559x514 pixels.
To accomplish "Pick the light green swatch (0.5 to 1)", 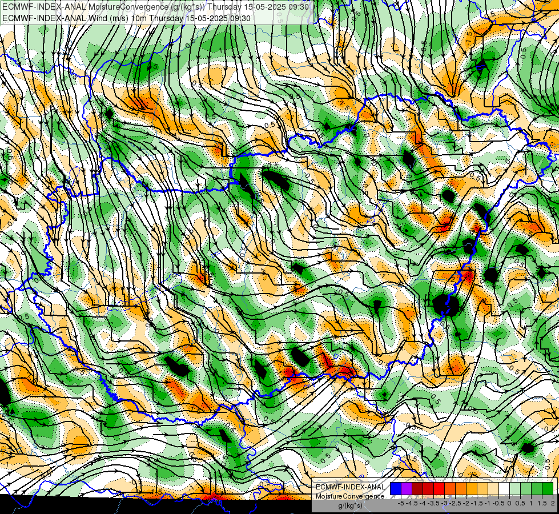I will click(x=526, y=488).
